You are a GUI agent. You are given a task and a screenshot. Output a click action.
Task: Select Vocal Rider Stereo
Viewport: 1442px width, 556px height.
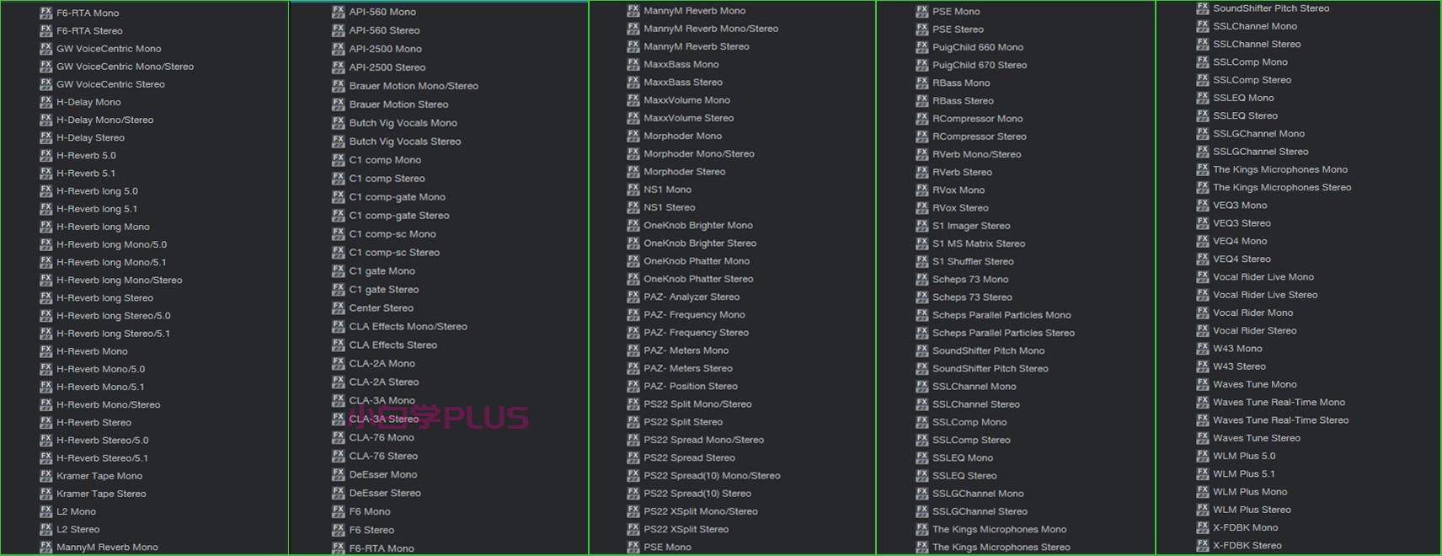1254,330
